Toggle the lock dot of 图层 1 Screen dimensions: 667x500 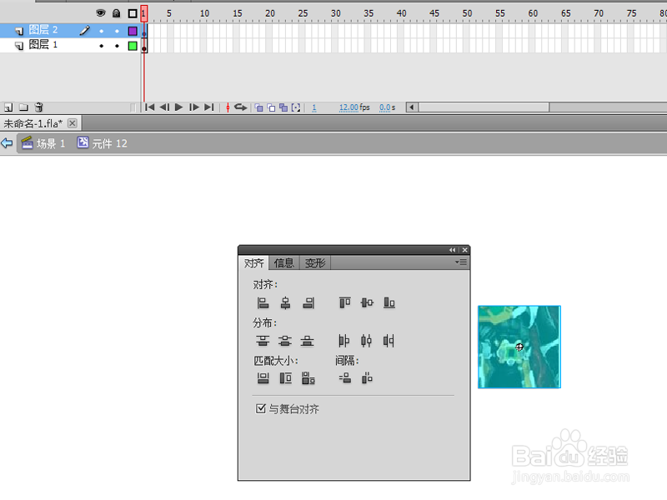(117, 46)
